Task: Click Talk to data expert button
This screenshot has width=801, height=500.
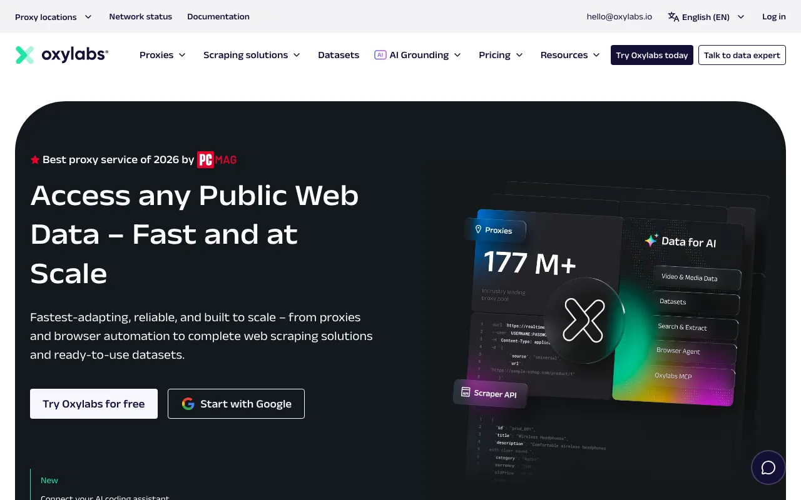Action: point(742,55)
